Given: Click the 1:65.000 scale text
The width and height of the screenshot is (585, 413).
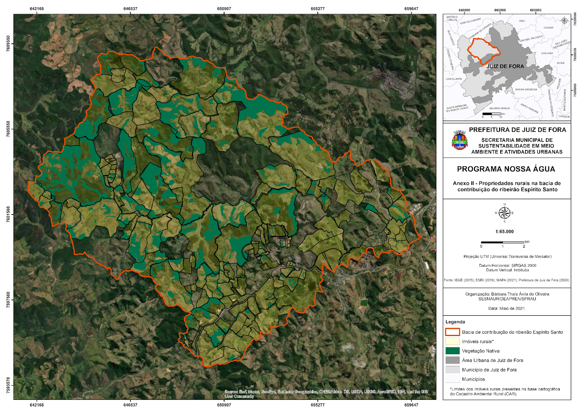Looking at the screenshot, I should [505, 232].
